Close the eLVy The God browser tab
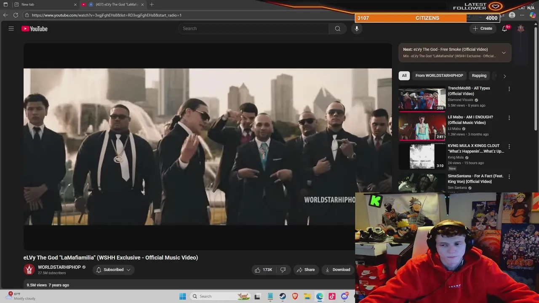The image size is (539, 303). (142, 4)
